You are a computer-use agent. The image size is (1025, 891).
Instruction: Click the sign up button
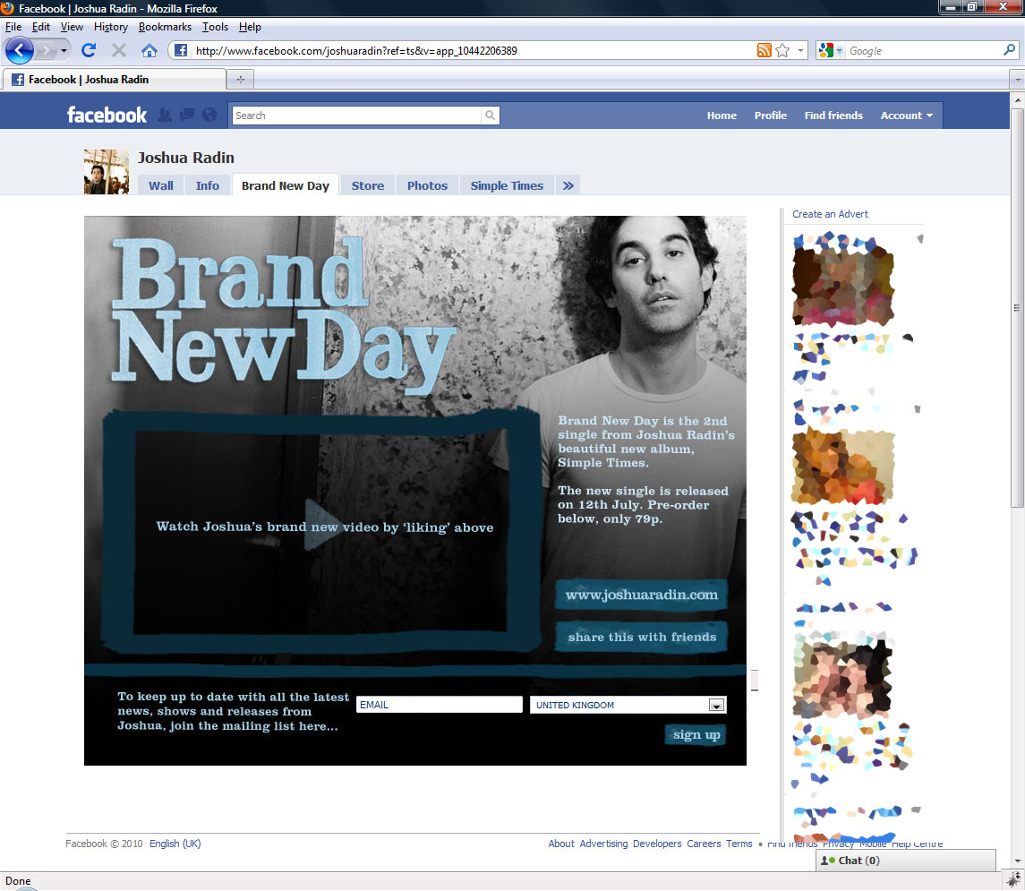(696, 735)
